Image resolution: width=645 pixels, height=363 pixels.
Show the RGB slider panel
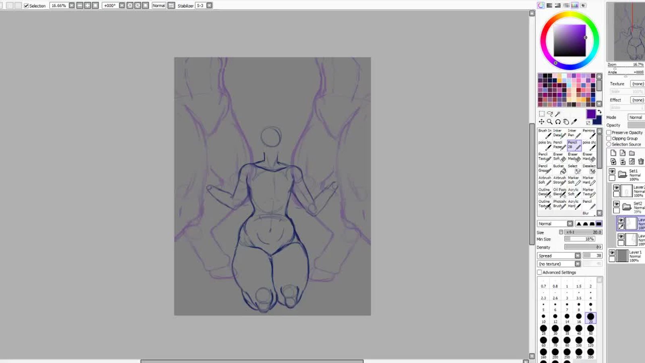pyautogui.click(x=549, y=6)
